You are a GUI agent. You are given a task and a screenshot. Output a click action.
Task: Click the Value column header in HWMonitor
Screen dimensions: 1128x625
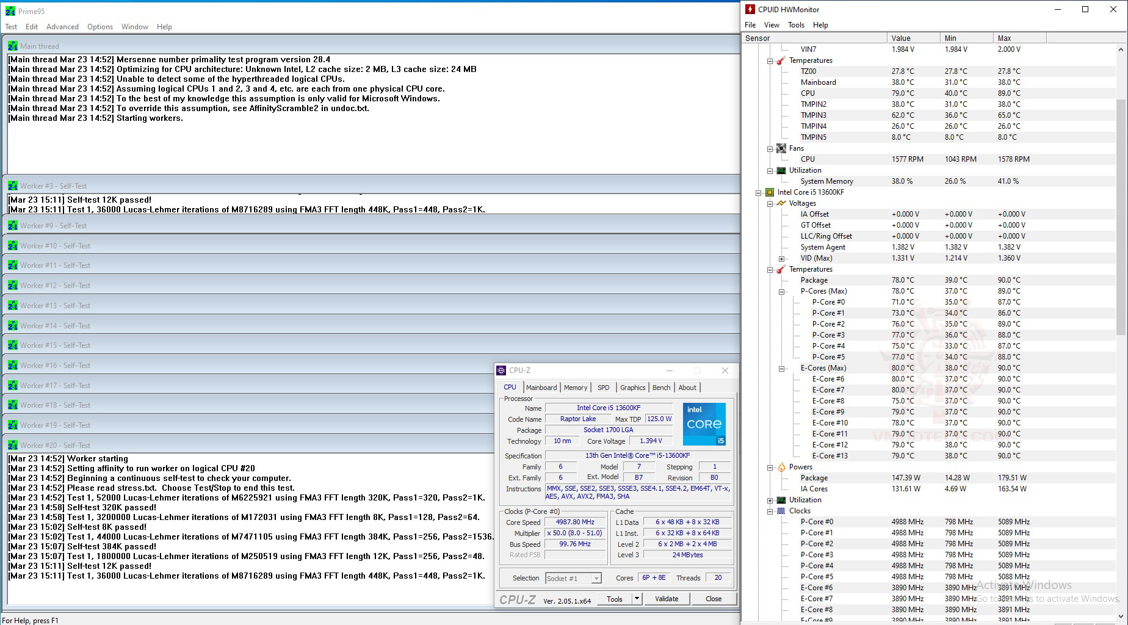914,38
